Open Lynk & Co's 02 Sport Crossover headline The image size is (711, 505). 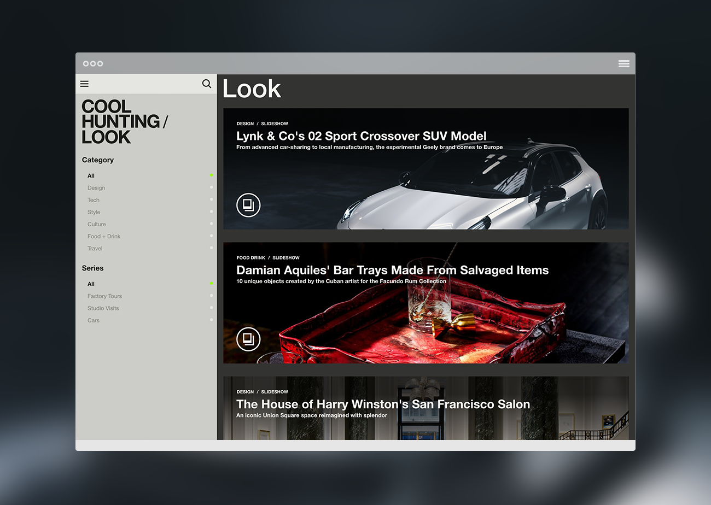pyautogui.click(x=361, y=136)
